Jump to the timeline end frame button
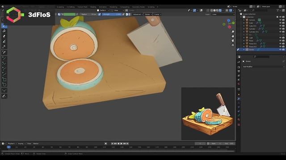286x160 pixels. [127, 144]
